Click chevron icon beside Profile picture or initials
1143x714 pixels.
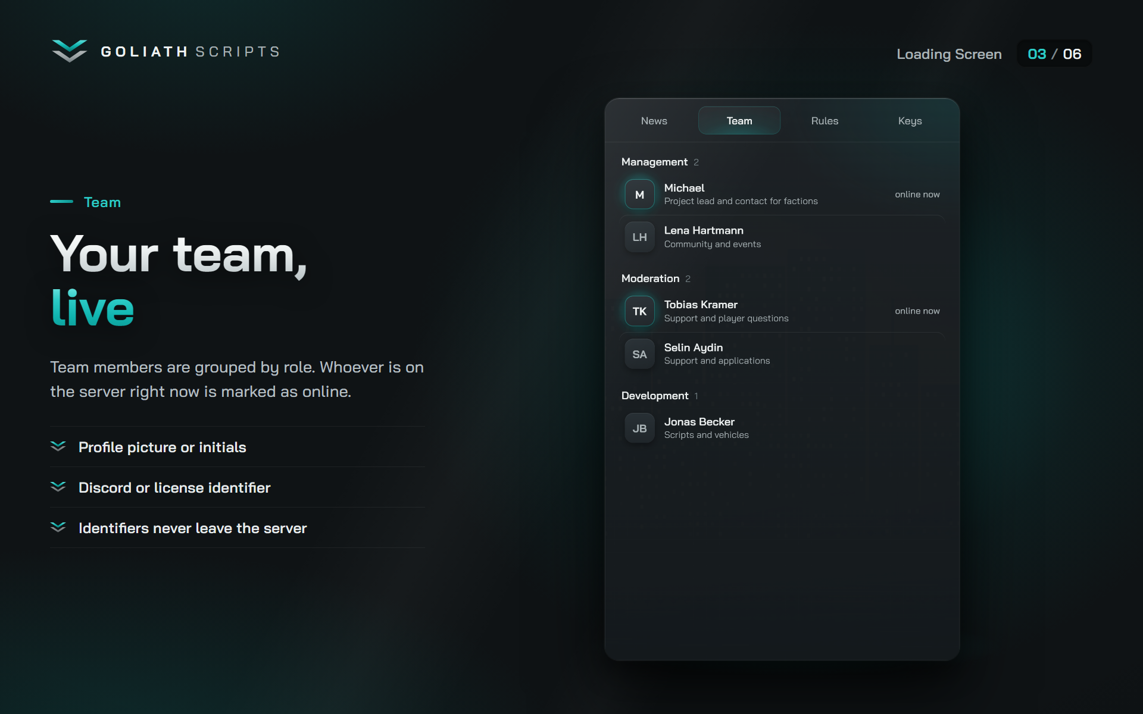coord(58,446)
